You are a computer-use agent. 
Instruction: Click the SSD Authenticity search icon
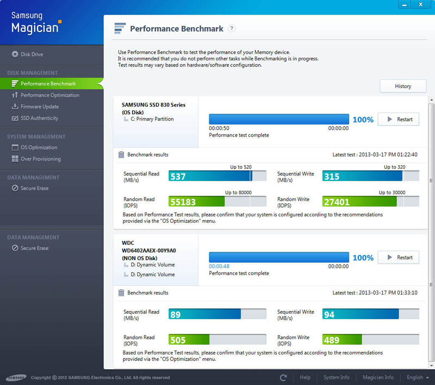(x=15, y=118)
